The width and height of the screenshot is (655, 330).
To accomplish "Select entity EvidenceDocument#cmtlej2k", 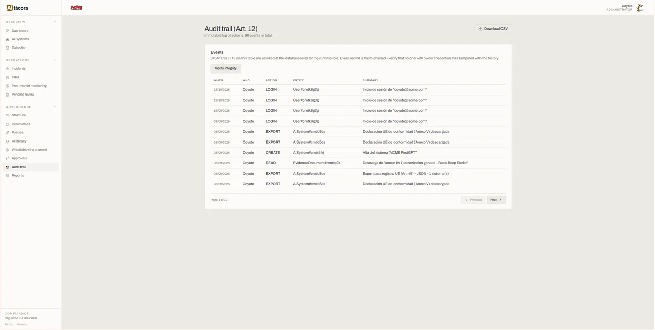I will coord(317,163).
